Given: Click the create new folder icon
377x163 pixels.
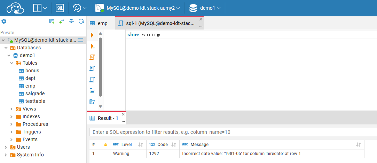Looking at the screenshot, I should pos(52,21).
